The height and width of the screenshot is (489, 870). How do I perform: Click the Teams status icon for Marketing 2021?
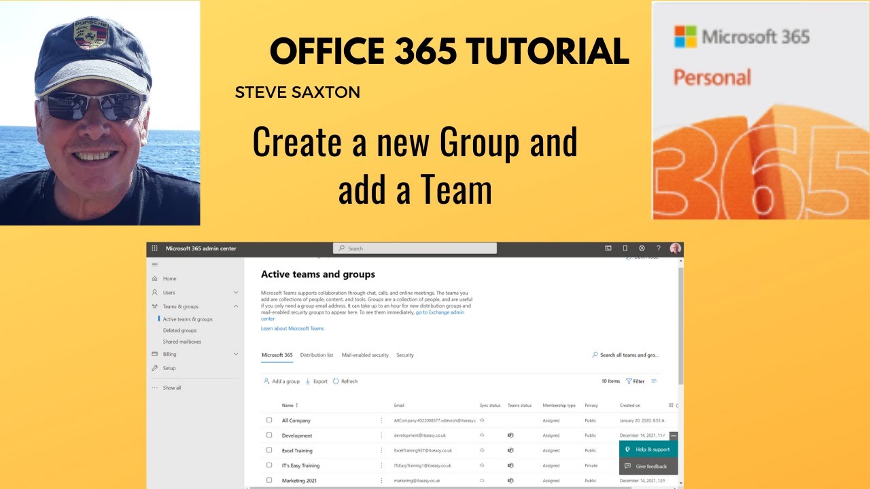510,480
